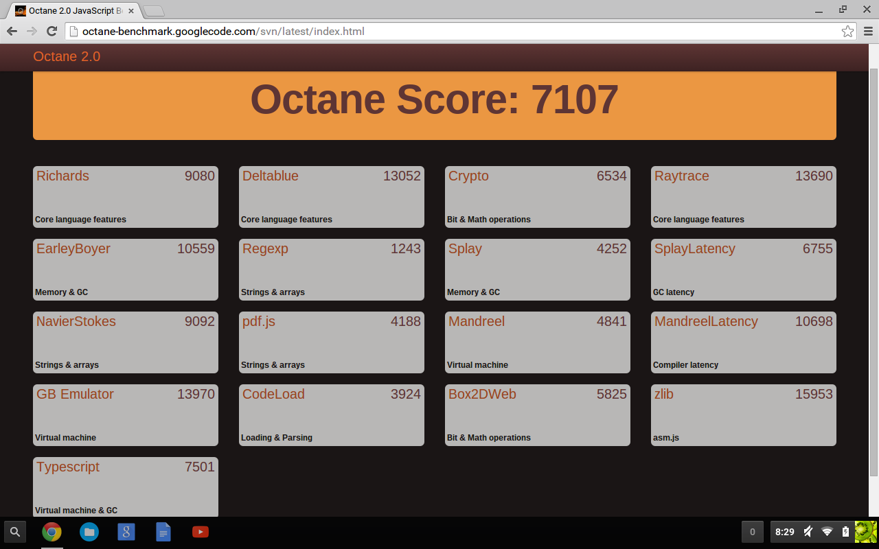Click the Compiler latency label
Screen dimensions: 879x549
pos(685,365)
